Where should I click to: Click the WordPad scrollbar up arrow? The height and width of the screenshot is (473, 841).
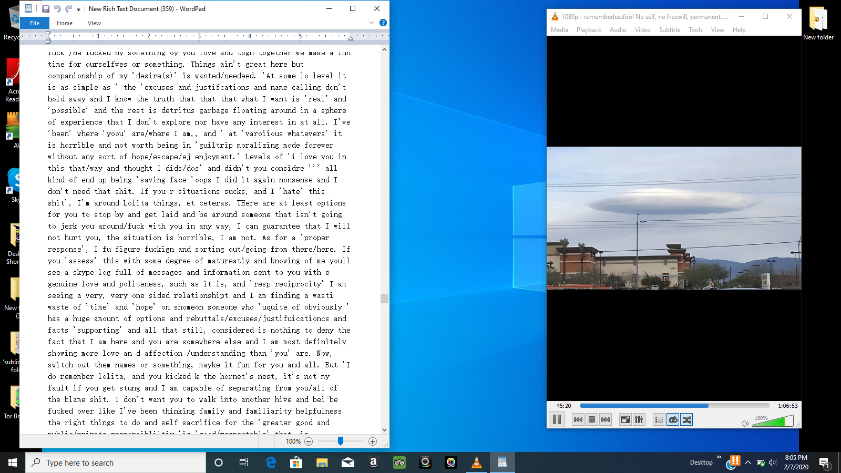385,50
